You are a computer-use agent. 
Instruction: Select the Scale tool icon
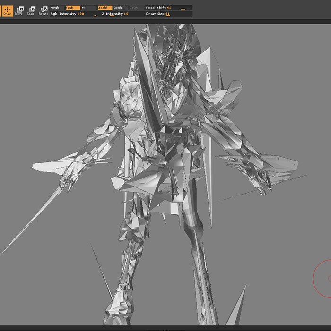[31, 11]
